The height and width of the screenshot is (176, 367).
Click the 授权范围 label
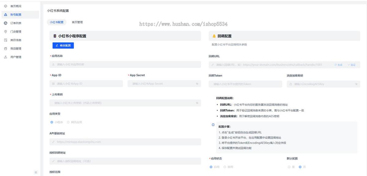tap(55, 172)
